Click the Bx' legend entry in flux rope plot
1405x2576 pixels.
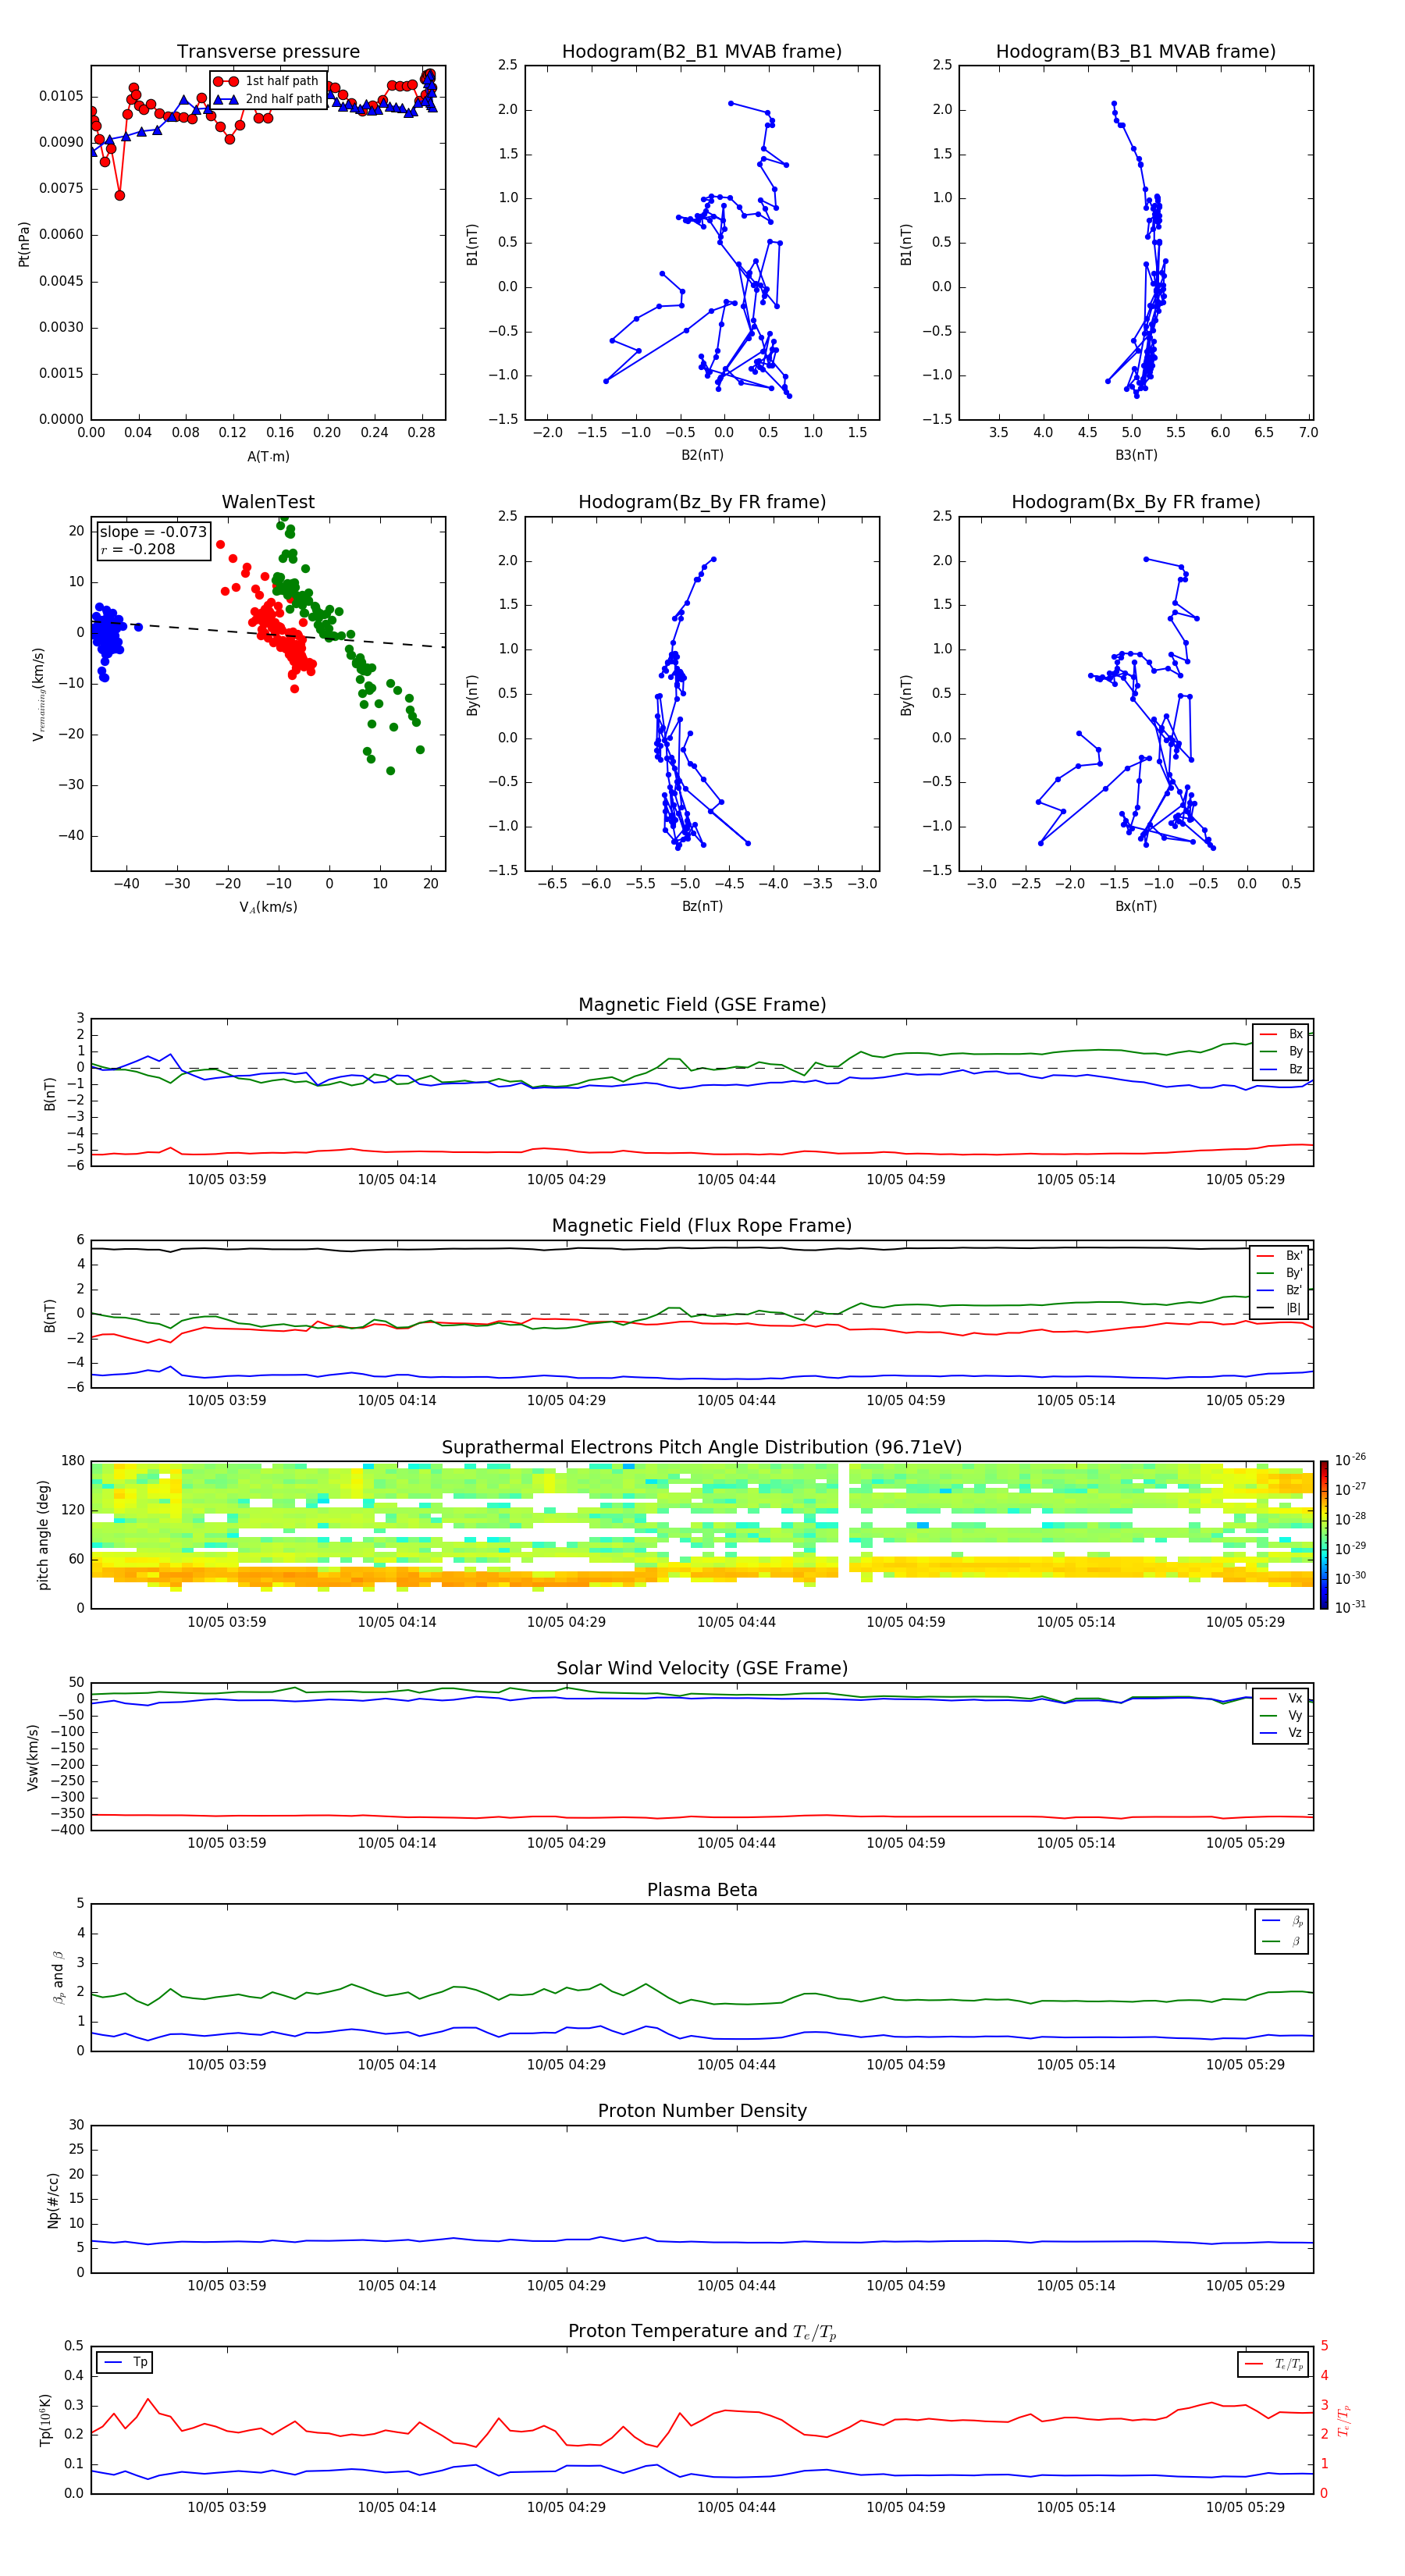pos(1280,1256)
